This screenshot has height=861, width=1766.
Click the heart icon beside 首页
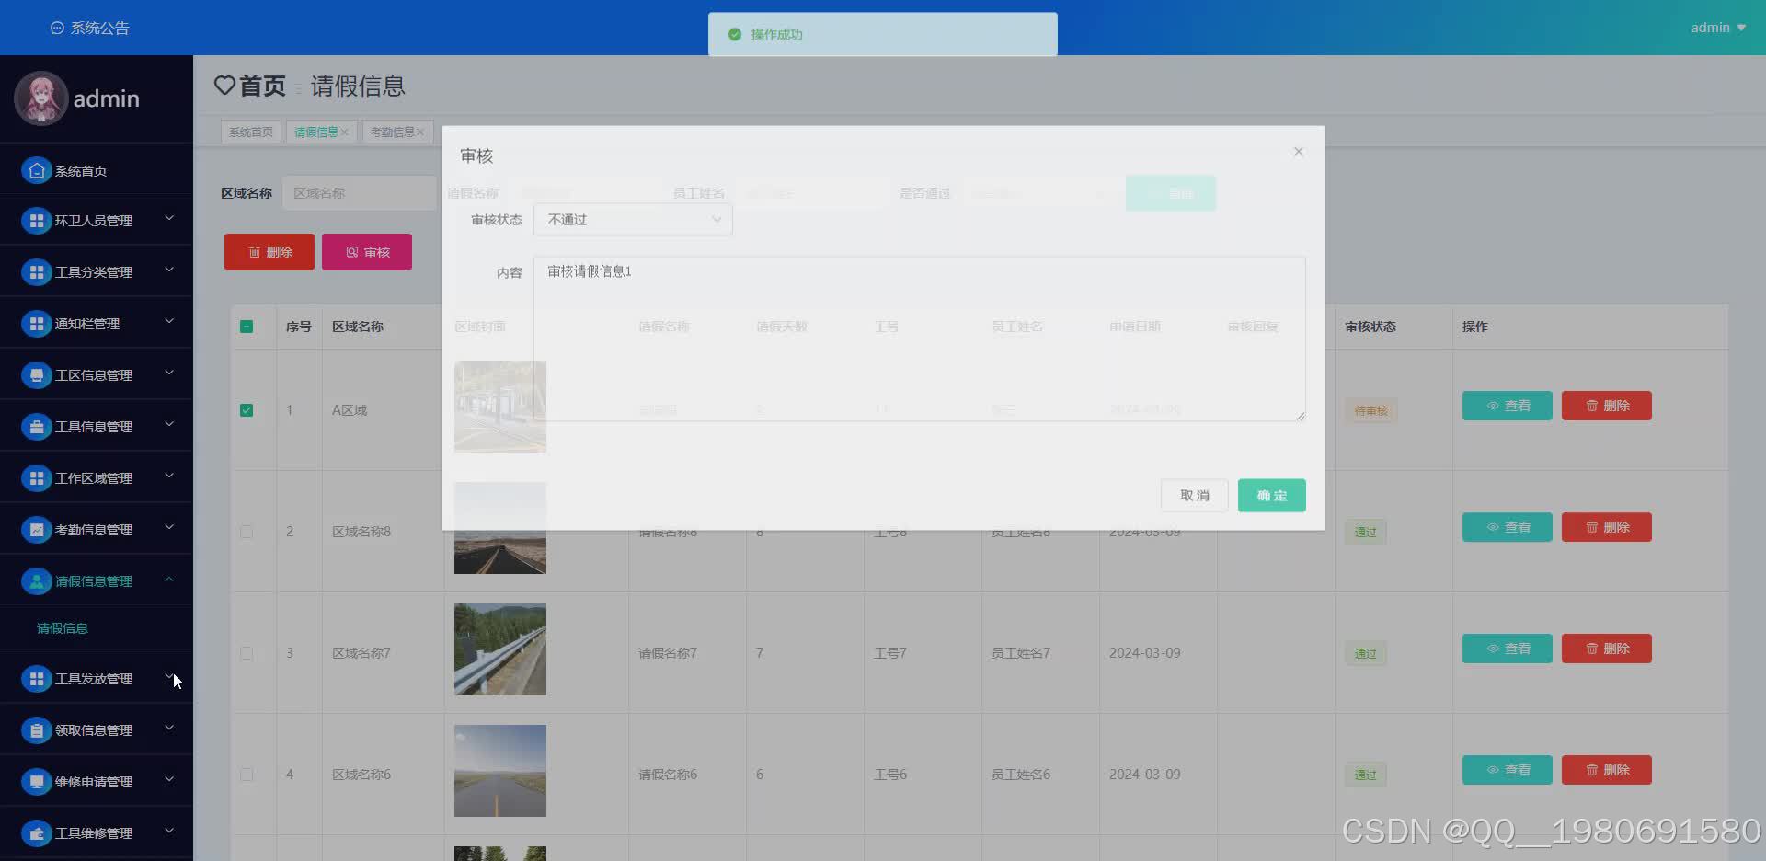click(x=224, y=86)
